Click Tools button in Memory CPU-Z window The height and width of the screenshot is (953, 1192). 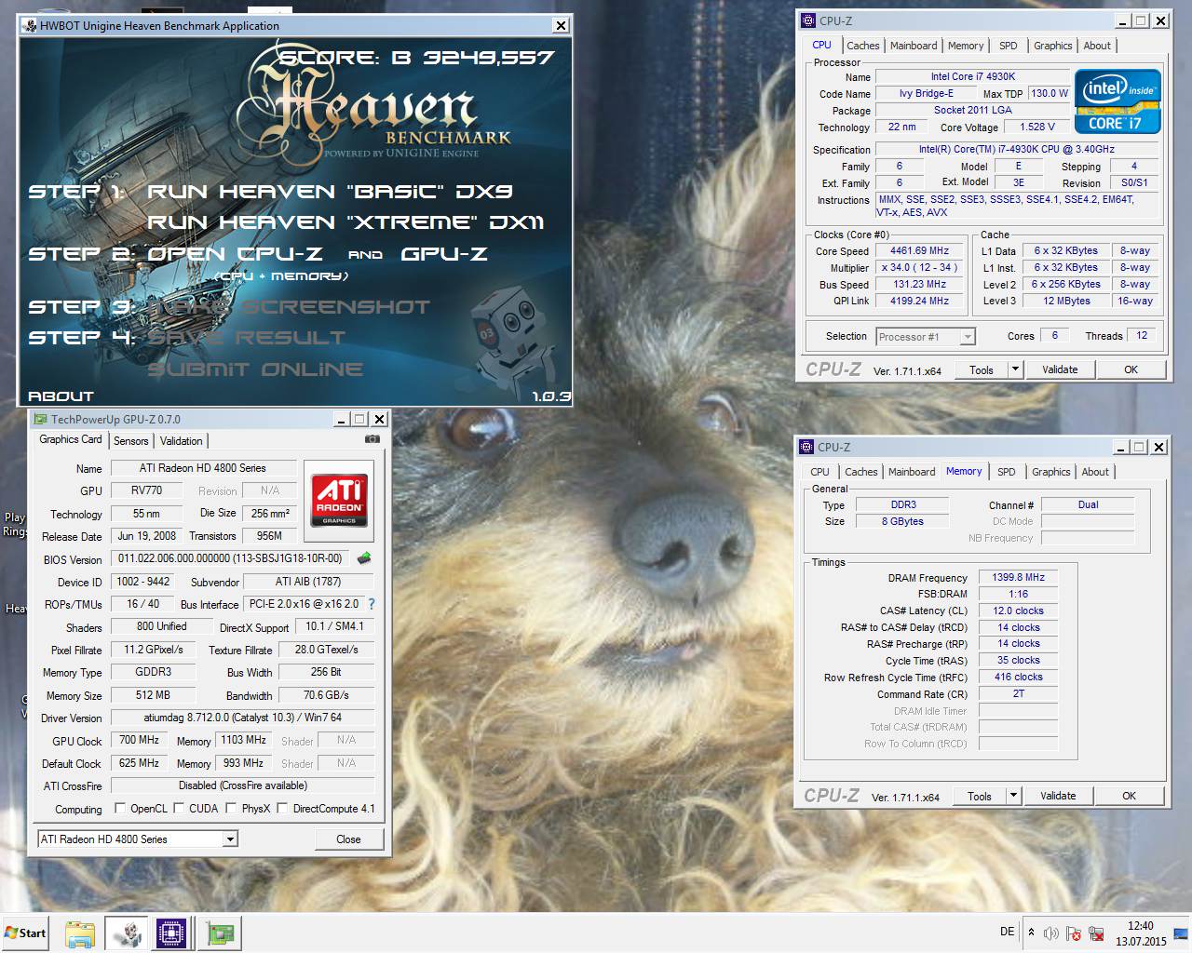click(980, 796)
